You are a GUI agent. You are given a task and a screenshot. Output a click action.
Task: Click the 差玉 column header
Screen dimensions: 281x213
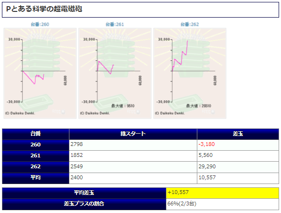pyautogui.click(x=238, y=134)
